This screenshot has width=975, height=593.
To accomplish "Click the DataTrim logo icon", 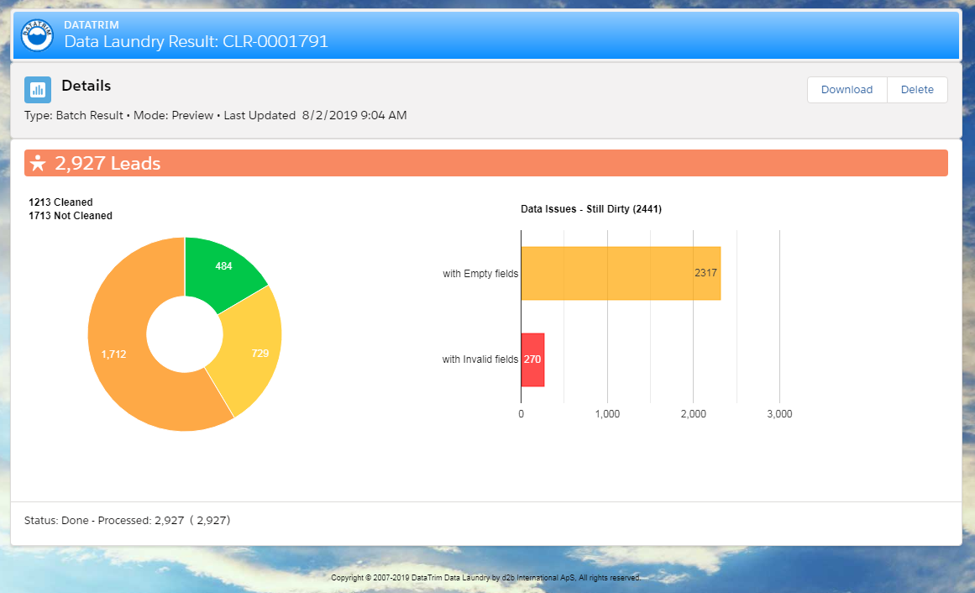I will click(x=37, y=34).
